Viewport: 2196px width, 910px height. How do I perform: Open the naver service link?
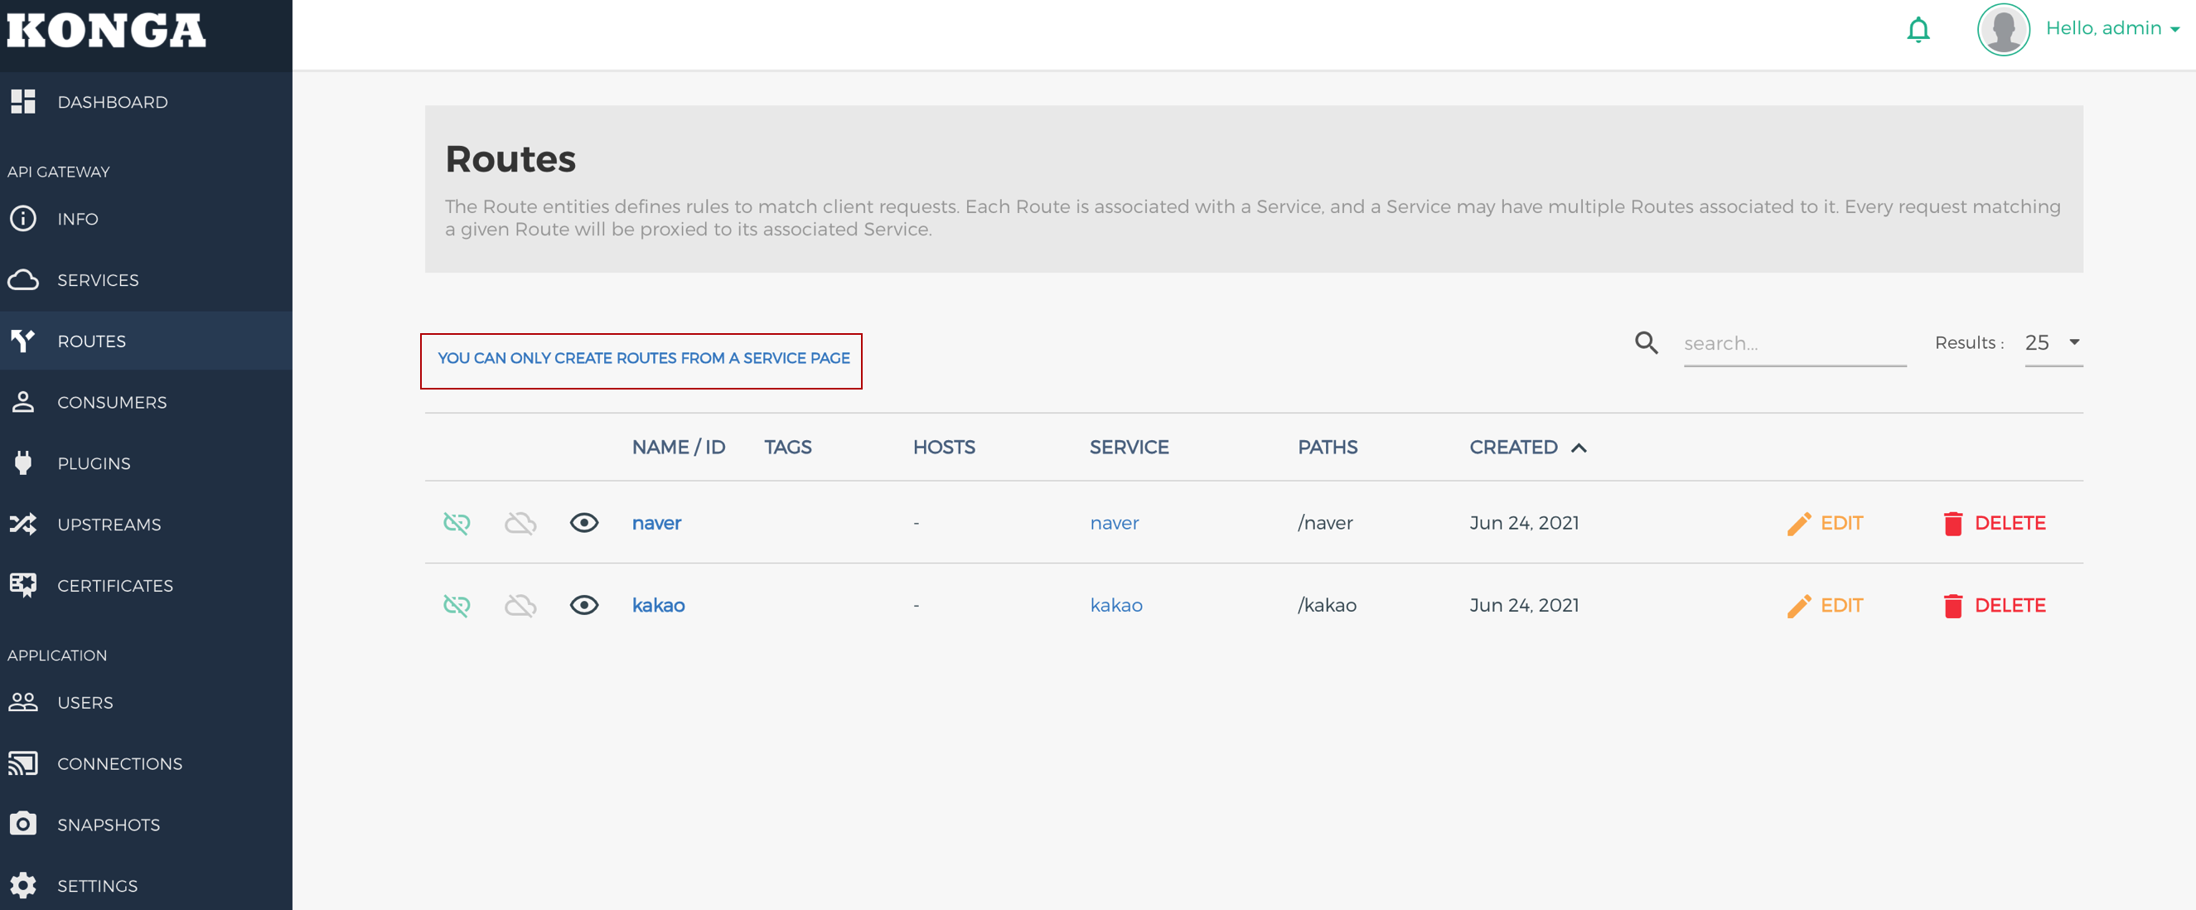click(1115, 523)
